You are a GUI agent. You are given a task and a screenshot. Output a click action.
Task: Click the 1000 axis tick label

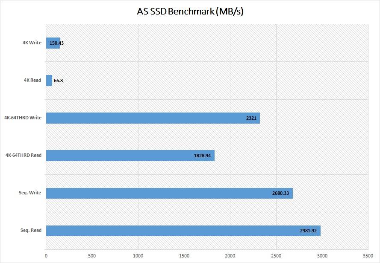coord(138,256)
